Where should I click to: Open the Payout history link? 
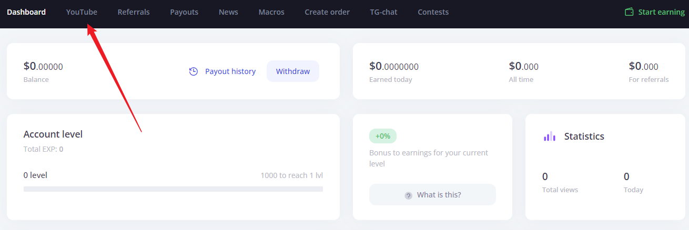(x=230, y=71)
